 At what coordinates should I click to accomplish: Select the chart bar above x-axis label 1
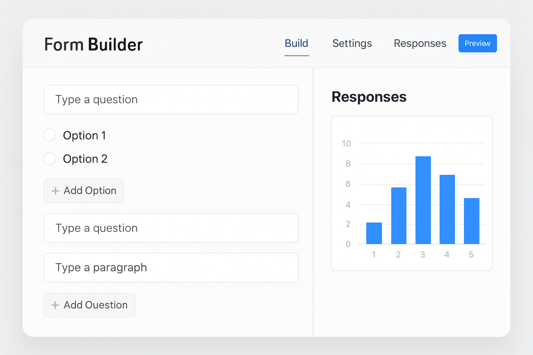374,233
